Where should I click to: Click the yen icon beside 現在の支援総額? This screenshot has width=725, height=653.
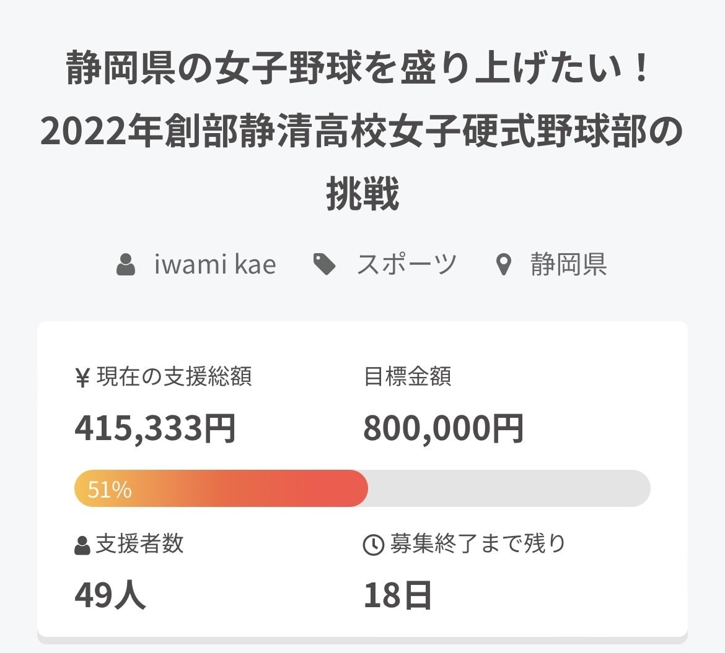(x=82, y=378)
